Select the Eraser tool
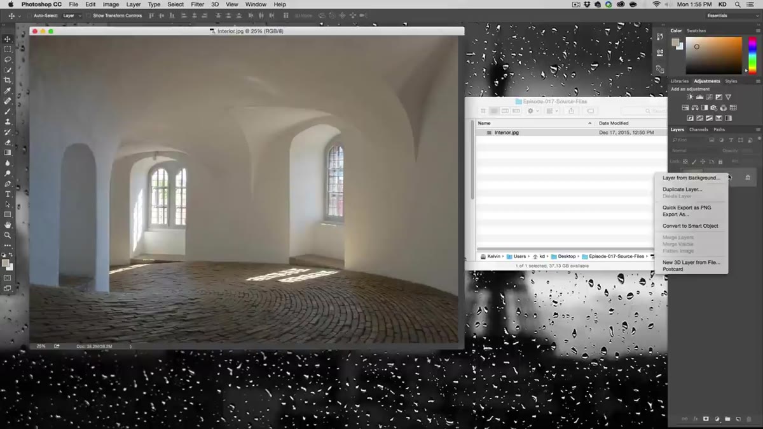The width and height of the screenshot is (763, 429). pos(8,142)
